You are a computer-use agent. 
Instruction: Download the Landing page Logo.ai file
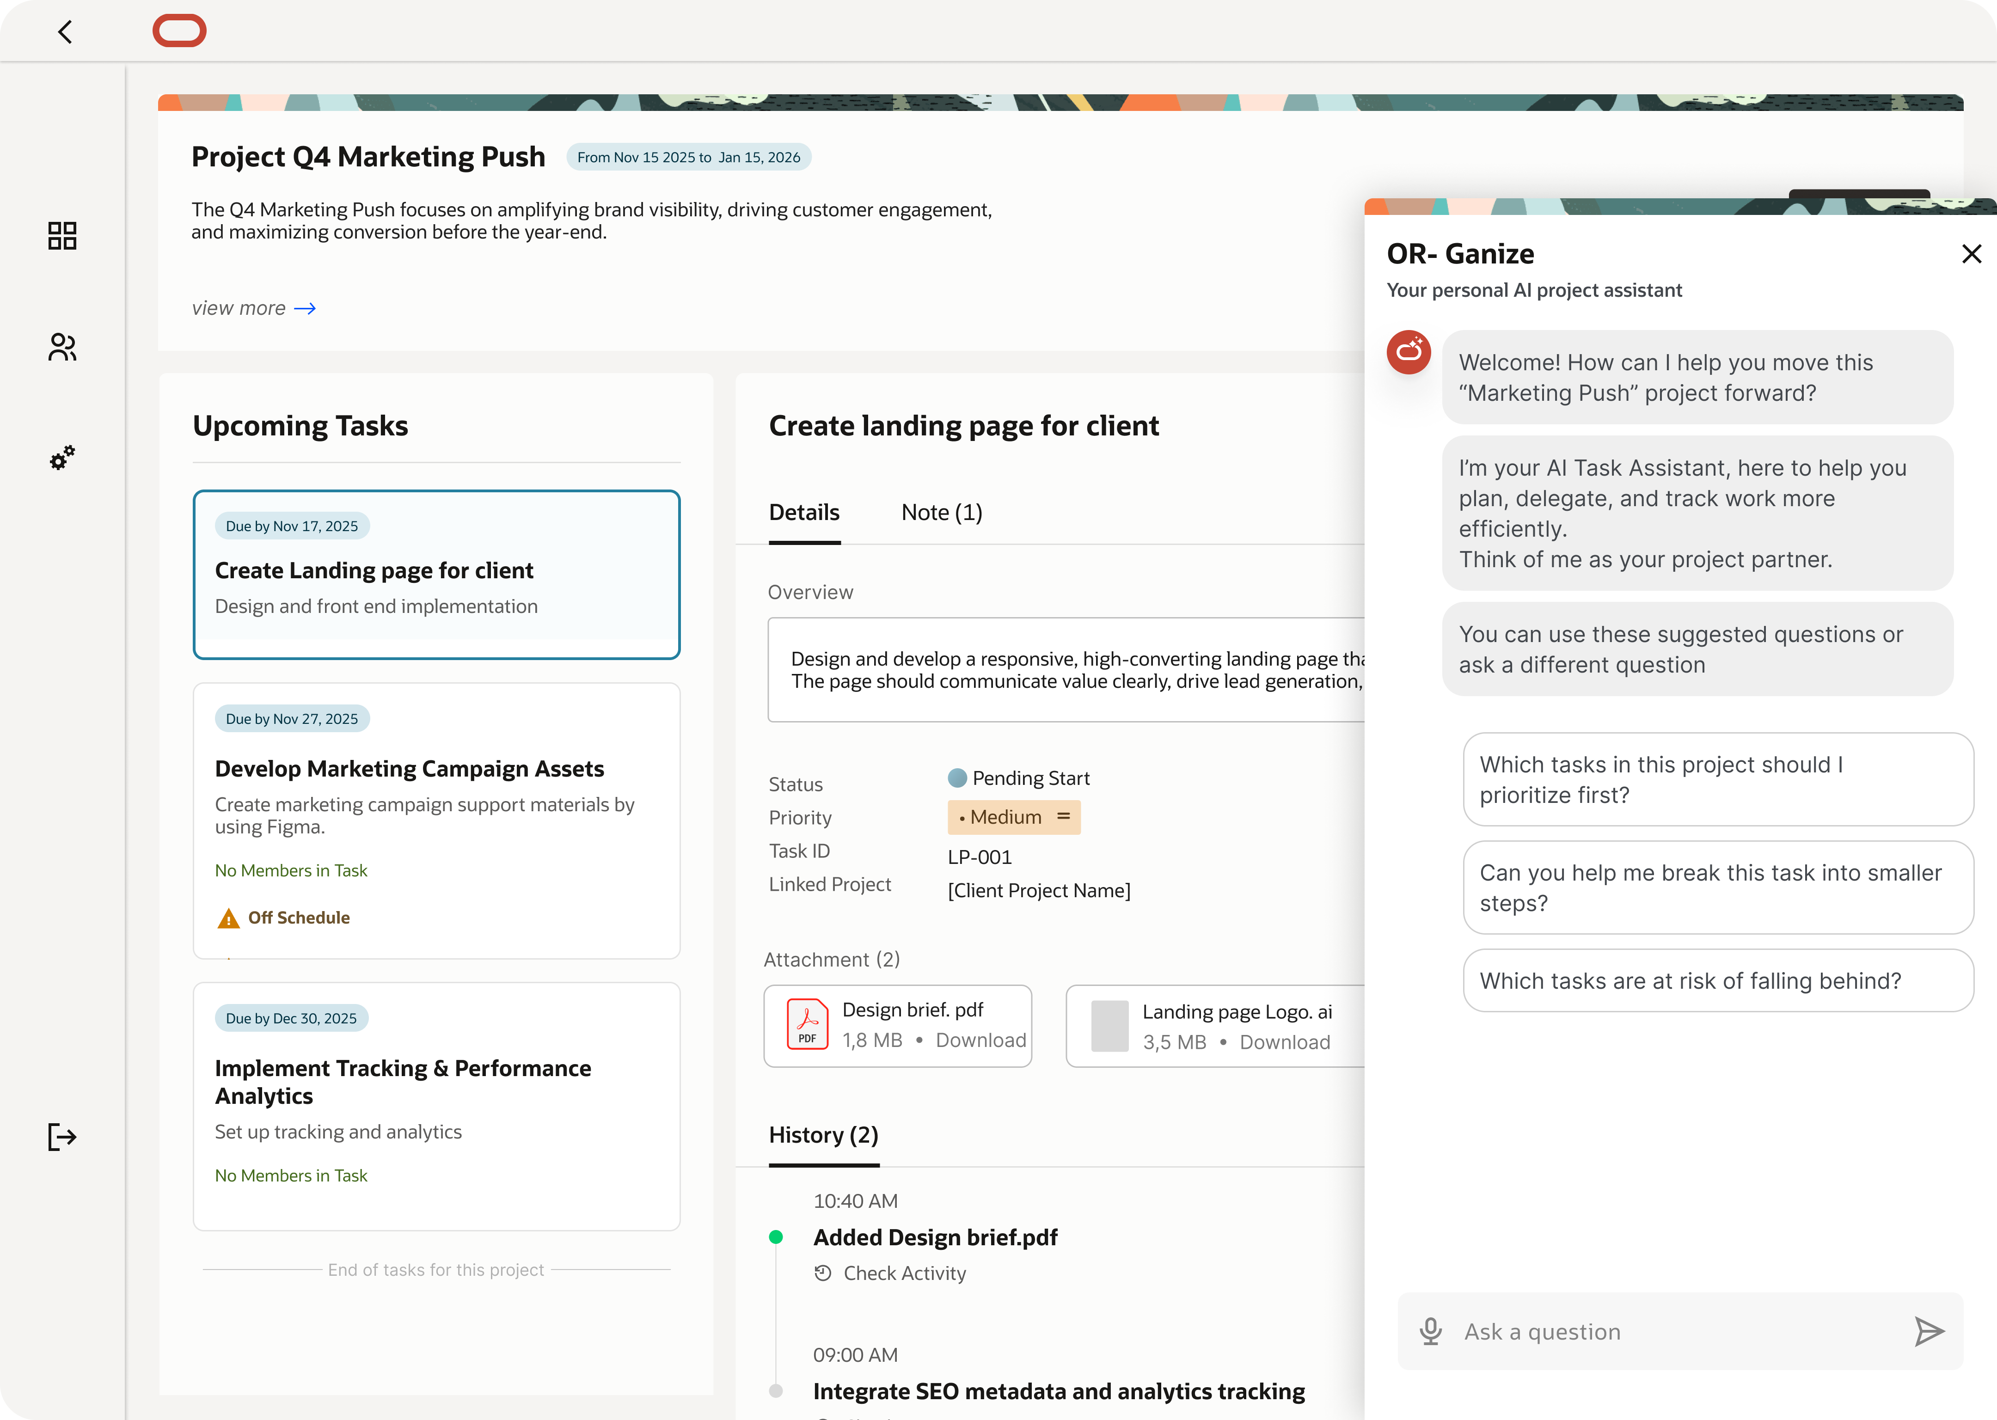1284,1042
